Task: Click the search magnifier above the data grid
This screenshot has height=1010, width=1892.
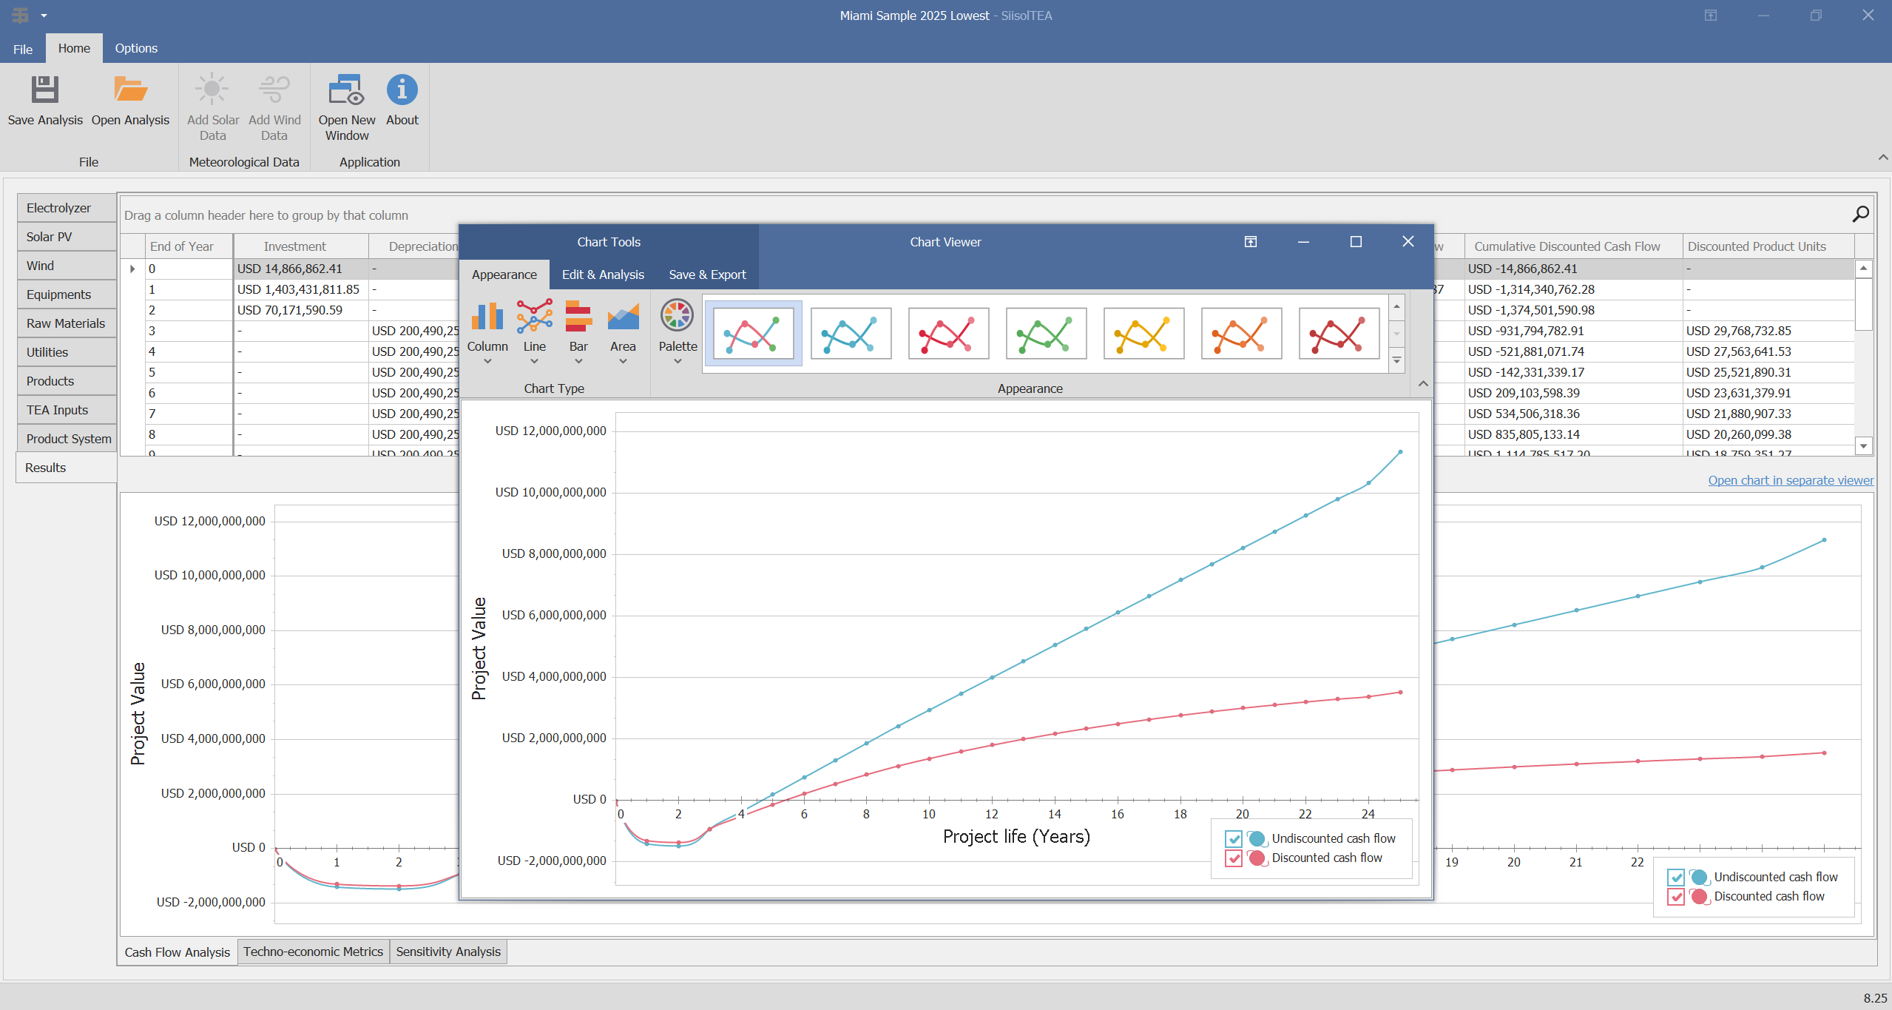Action: click(1859, 215)
